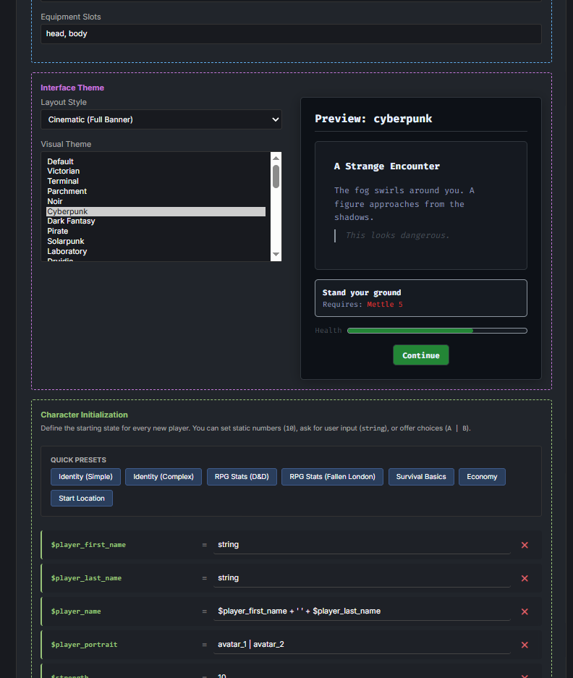Viewport: 573px width, 678px height.
Task: Add the Survival Basics preset
Action: 421,477
